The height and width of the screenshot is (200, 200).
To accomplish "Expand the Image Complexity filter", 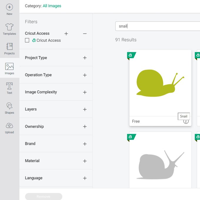I will pyautogui.click(x=85, y=92).
